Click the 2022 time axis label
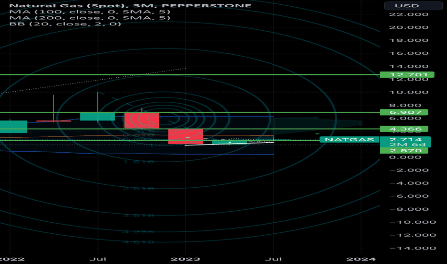The height and width of the screenshot is (264, 447). pos(12,259)
